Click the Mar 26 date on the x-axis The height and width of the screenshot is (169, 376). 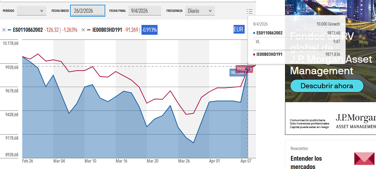[184, 161]
